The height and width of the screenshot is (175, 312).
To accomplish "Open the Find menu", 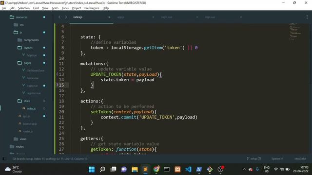I will (36, 8).
